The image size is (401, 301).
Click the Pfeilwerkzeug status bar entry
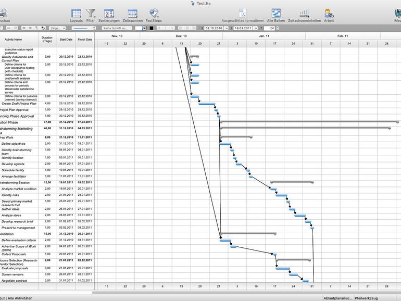click(366, 298)
